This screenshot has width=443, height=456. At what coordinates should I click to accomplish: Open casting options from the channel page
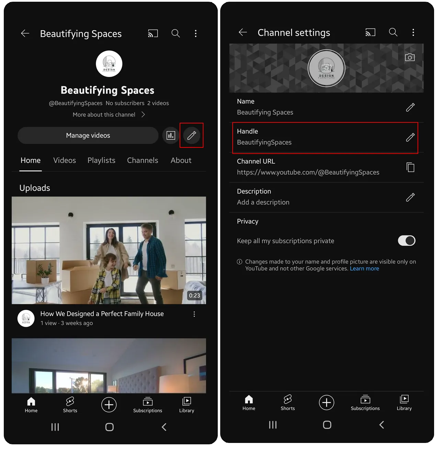tap(153, 33)
